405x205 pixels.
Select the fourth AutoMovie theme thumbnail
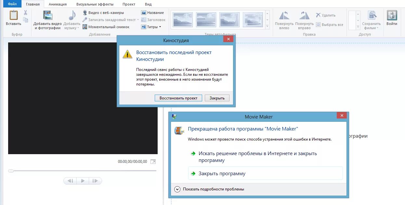[x=253, y=20]
